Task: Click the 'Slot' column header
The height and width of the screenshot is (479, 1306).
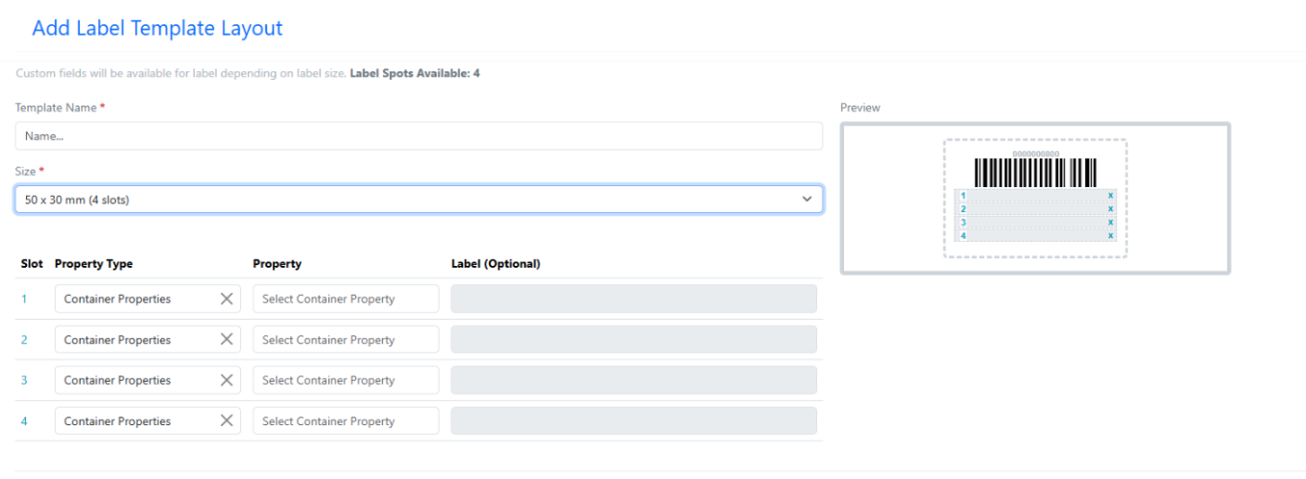Action: 32,264
